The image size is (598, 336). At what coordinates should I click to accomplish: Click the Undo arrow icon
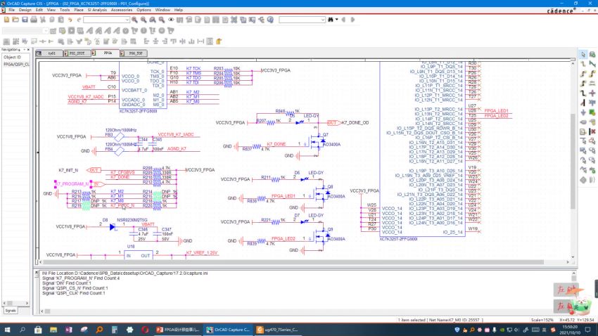70,20
